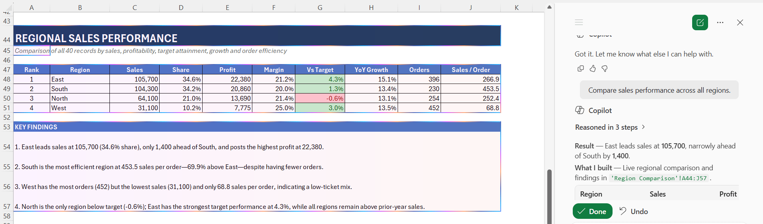Select column B header

click(x=80, y=7)
